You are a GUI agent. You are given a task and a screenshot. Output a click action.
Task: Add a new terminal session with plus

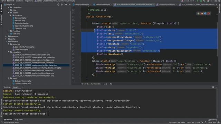(23, 87)
